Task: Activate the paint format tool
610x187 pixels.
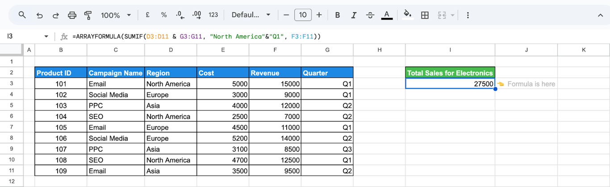Action: (x=88, y=15)
